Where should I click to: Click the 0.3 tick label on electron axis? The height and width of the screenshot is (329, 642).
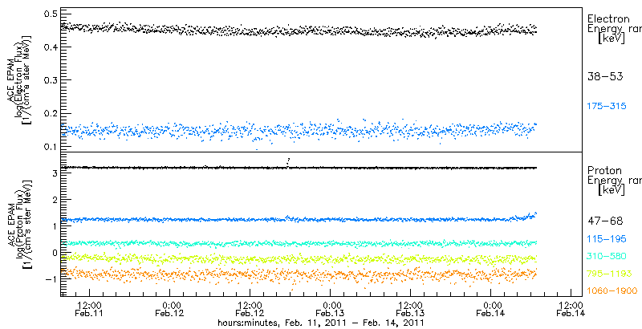pos(49,79)
